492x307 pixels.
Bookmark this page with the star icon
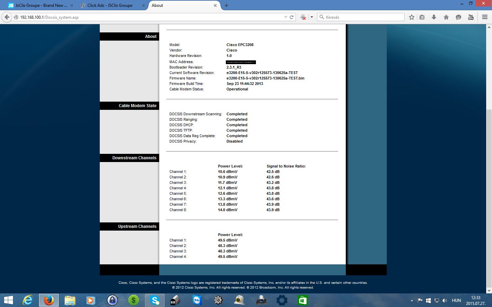(x=412, y=17)
